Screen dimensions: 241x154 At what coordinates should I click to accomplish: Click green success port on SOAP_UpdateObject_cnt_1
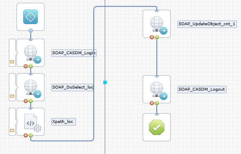[x=157, y=37]
